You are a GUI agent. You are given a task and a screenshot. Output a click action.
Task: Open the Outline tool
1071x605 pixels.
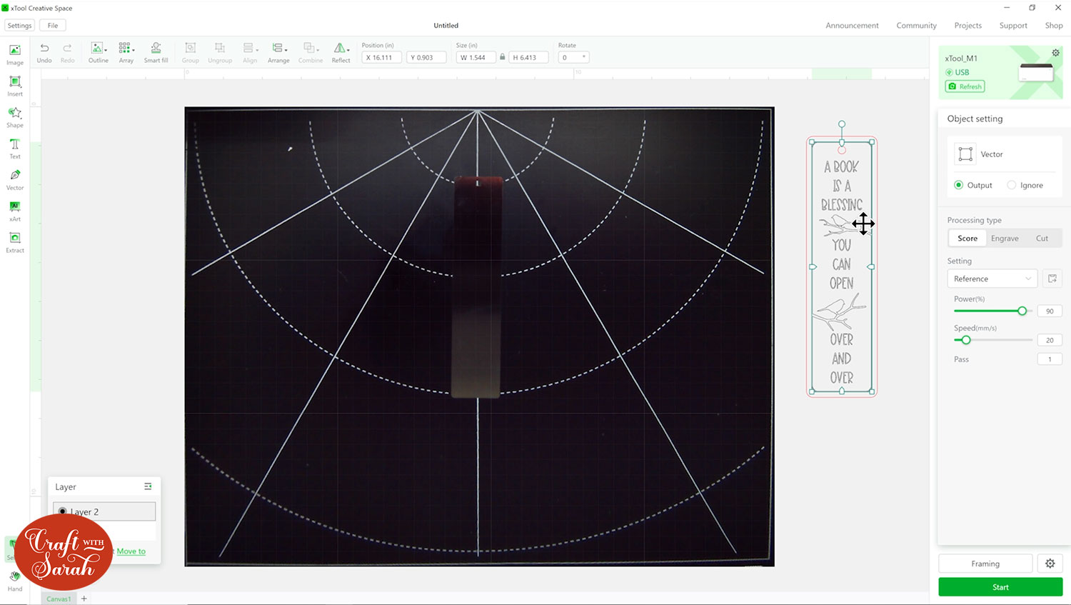pyautogui.click(x=99, y=53)
